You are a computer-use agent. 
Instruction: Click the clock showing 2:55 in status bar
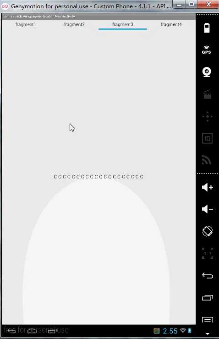170,331
